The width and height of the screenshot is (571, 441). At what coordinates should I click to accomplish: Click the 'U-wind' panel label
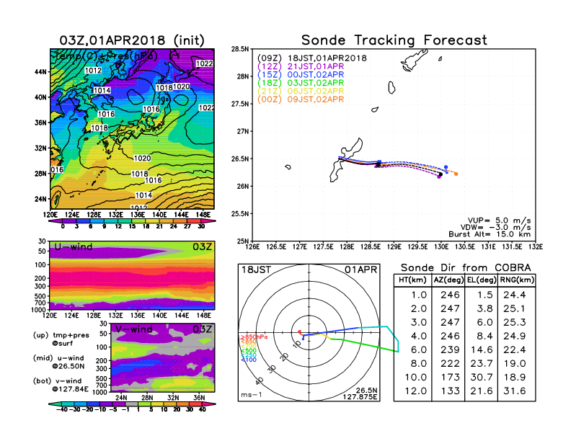[x=74, y=247]
